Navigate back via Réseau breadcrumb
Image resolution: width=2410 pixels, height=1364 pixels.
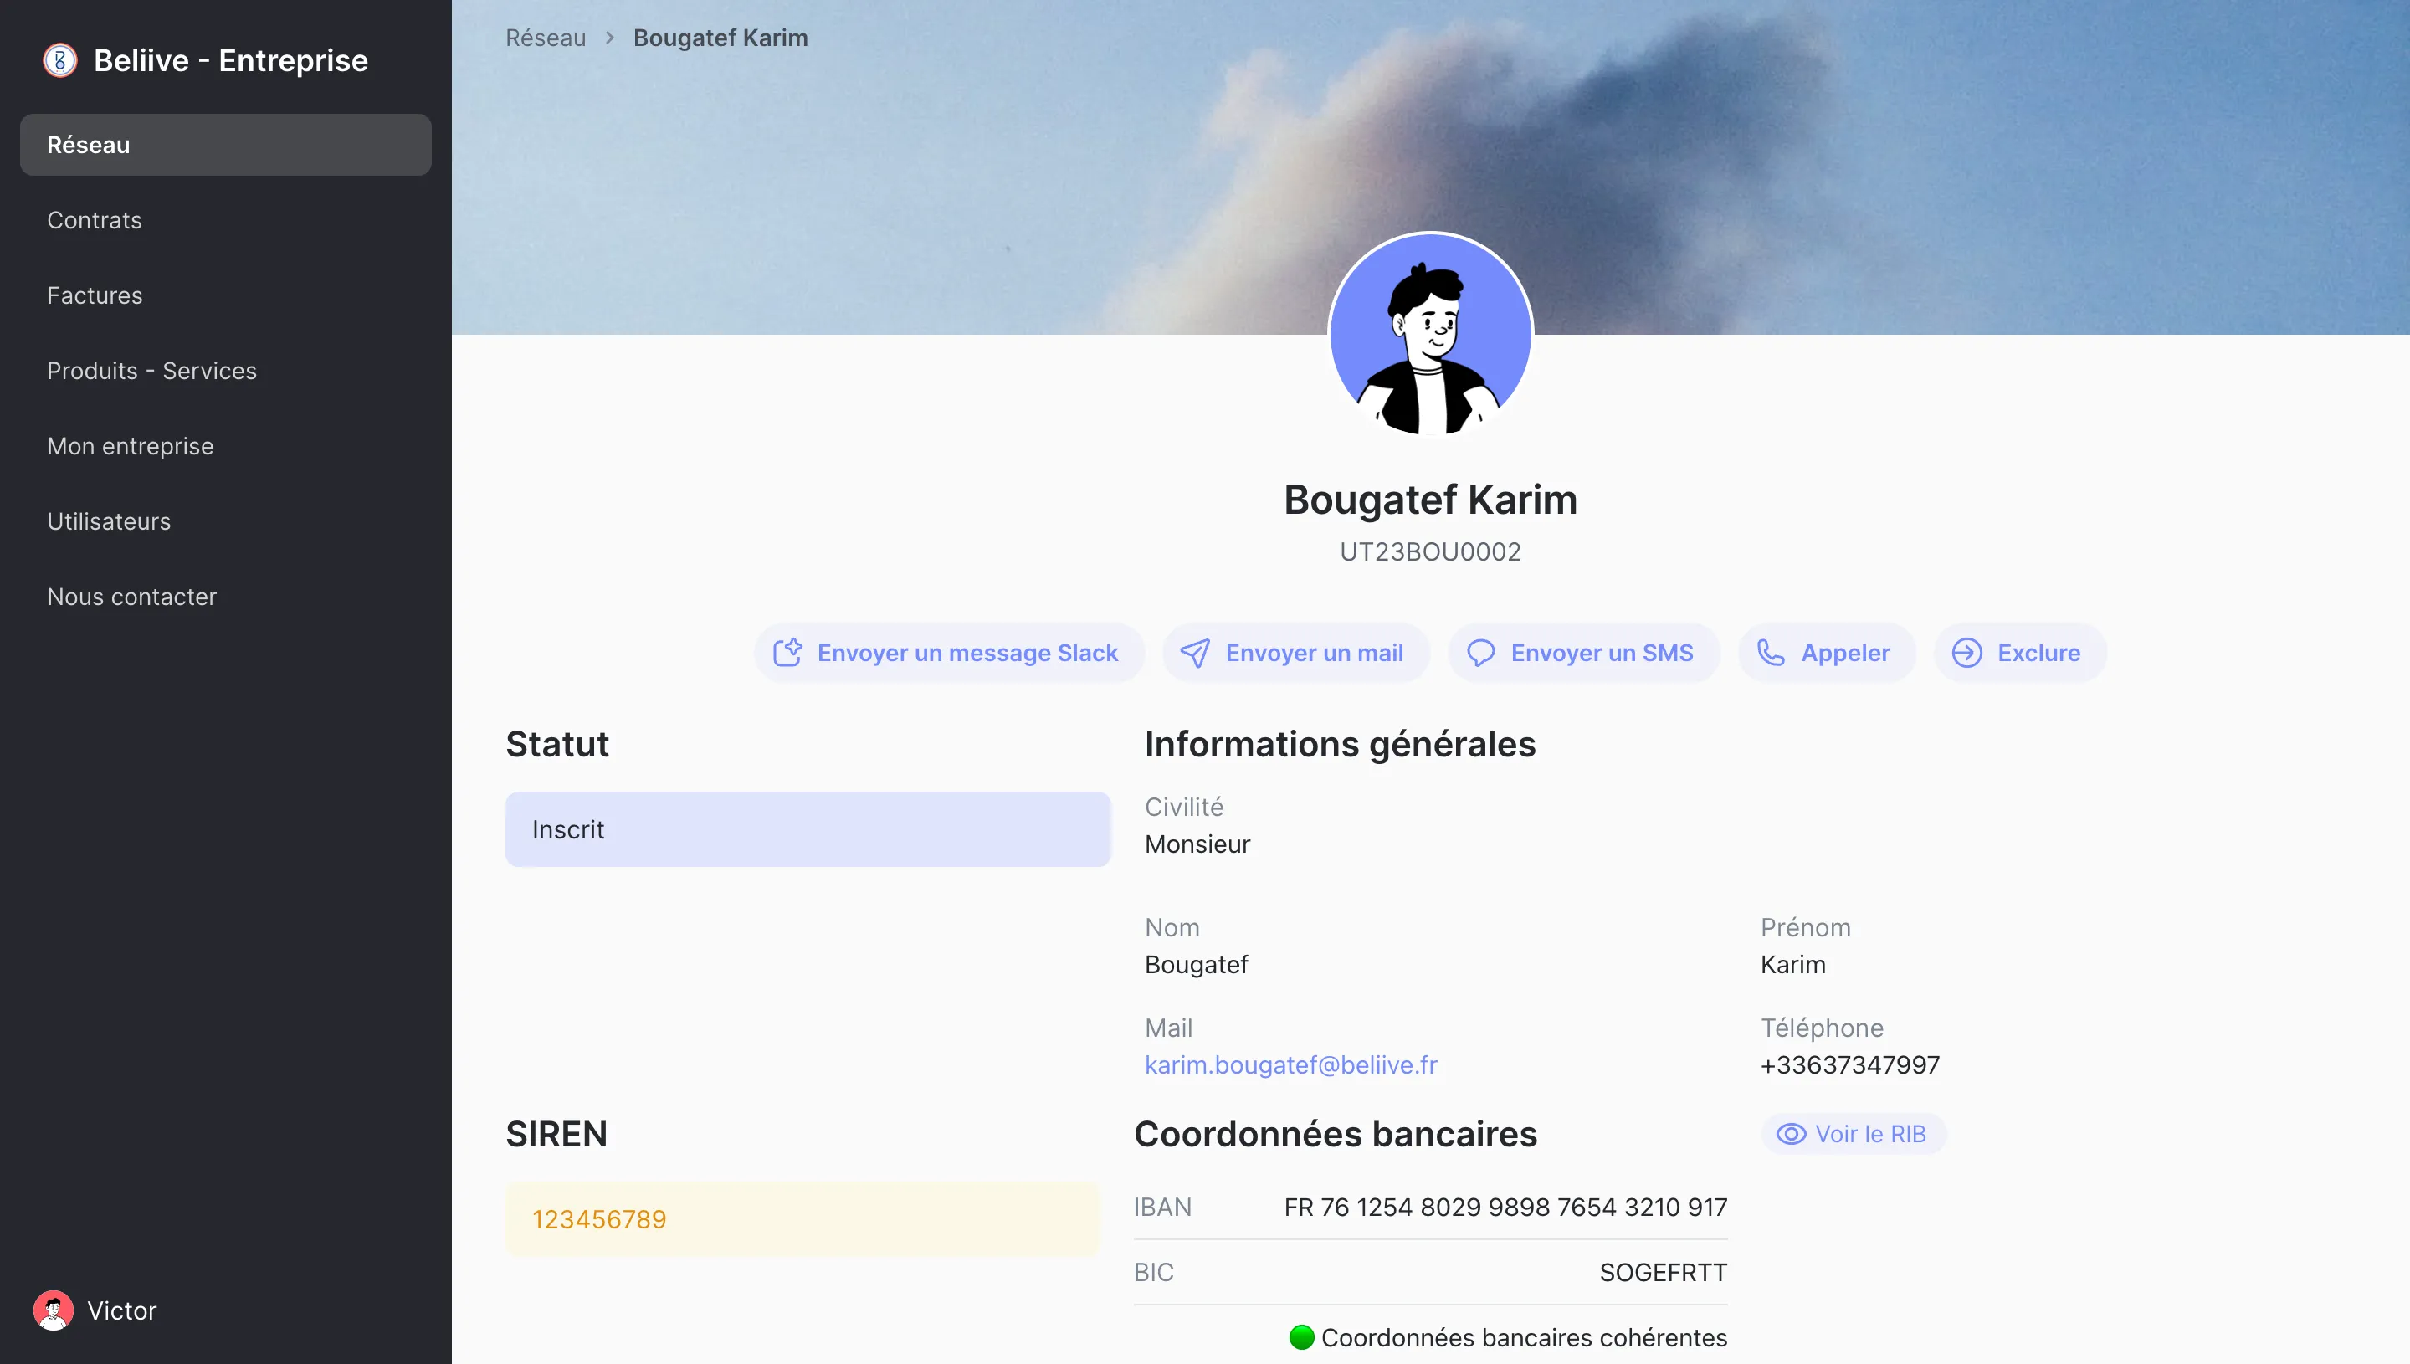[545, 38]
